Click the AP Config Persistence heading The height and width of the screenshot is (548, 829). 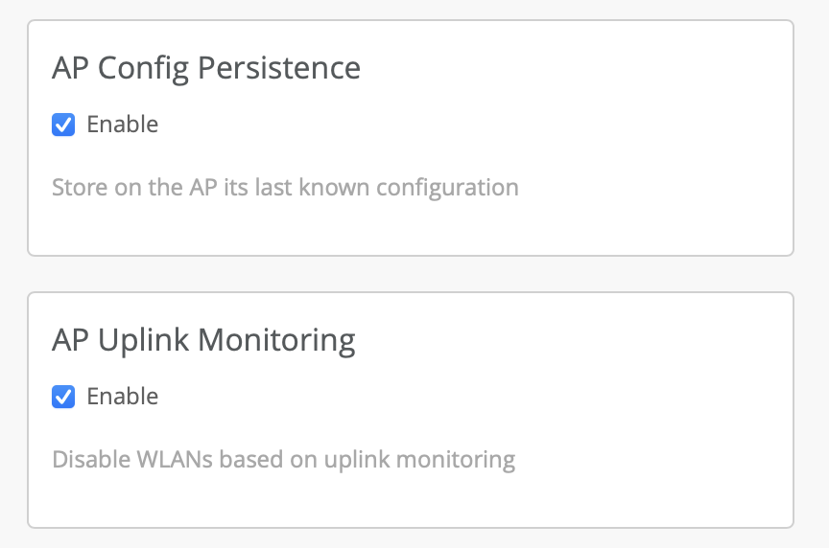click(x=206, y=69)
